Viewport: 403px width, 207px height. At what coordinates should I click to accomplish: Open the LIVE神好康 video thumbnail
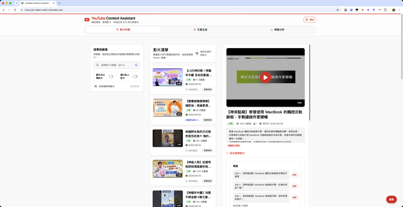[x=168, y=77]
